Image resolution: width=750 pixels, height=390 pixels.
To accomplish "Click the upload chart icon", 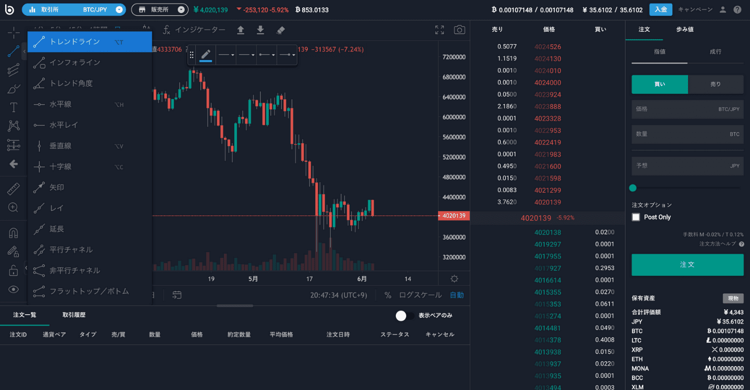I will pos(241,30).
